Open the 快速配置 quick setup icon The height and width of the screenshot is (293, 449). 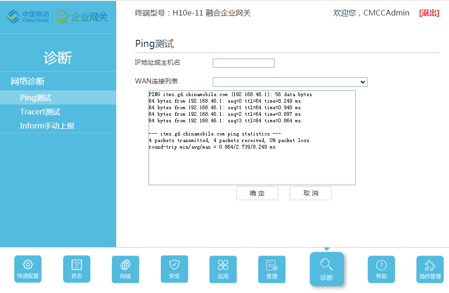(28, 269)
